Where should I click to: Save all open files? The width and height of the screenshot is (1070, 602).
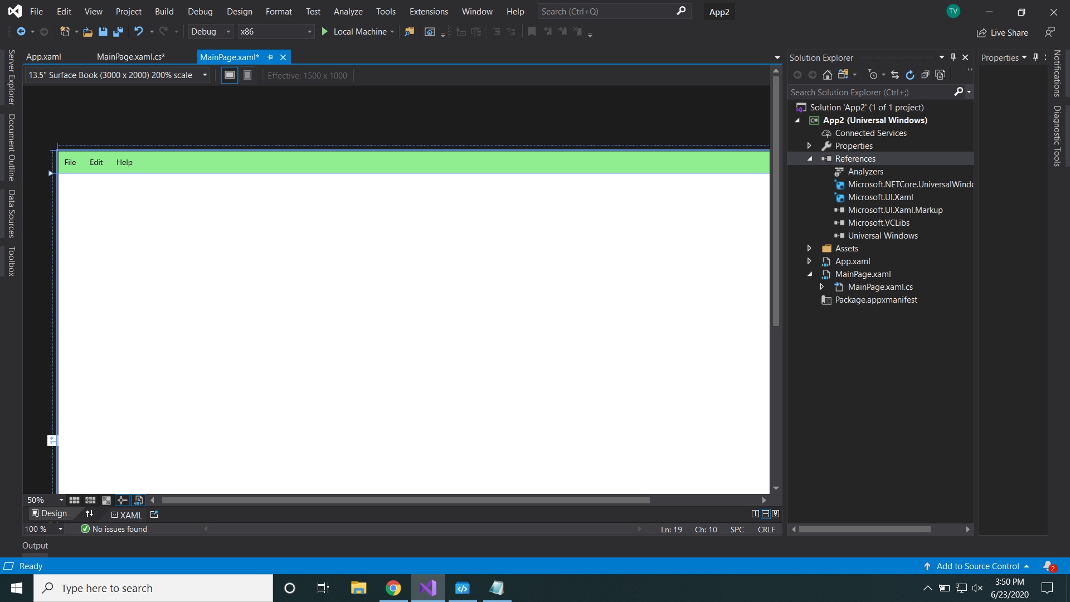coord(118,32)
